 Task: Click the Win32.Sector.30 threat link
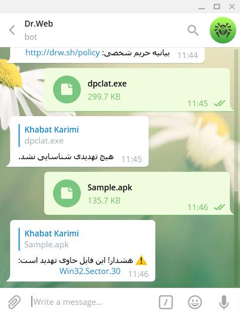pyautogui.click(x=90, y=271)
